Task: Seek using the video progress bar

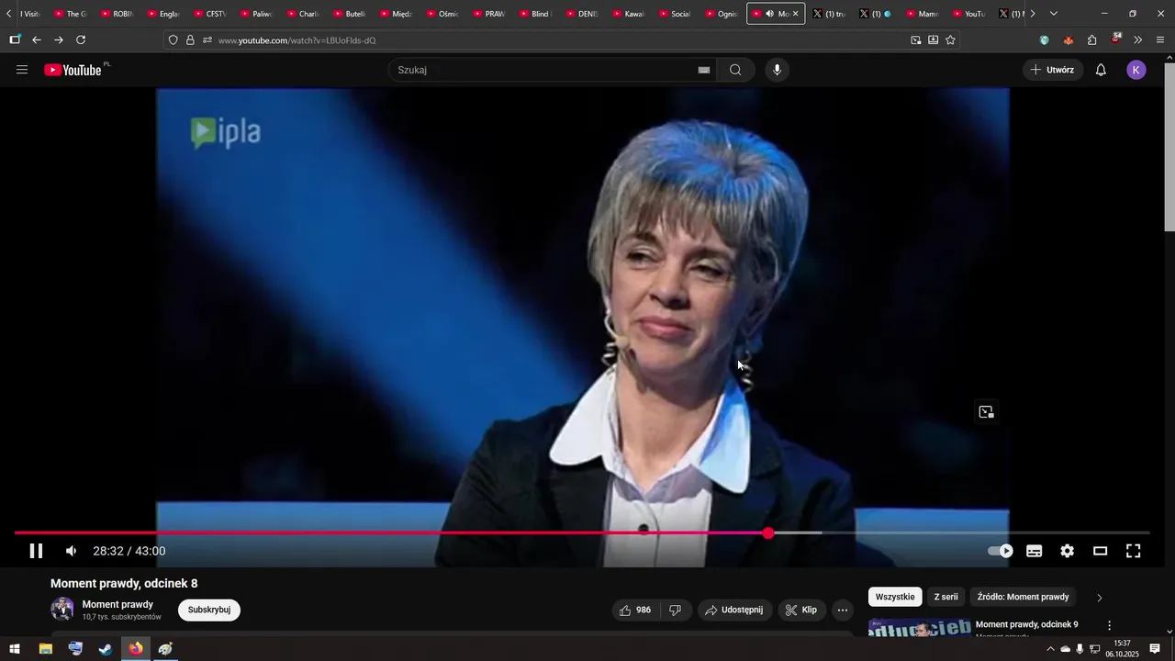Action: (x=582, y=533)
